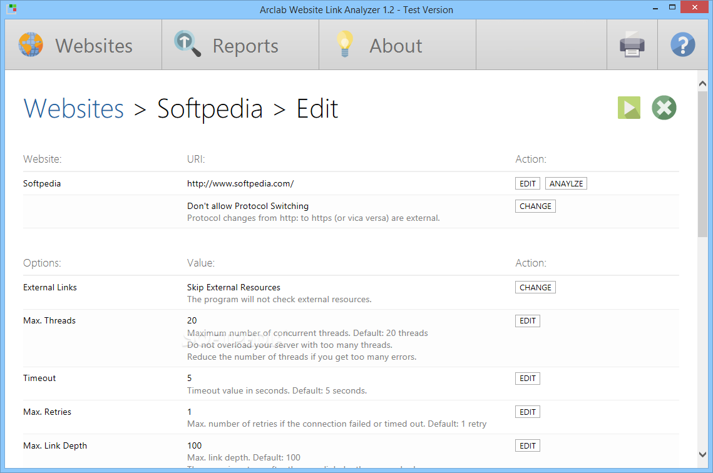Click the 'Max. Link Depth' option label
This screenshot has height=473, width=713.
click(55, 445)
